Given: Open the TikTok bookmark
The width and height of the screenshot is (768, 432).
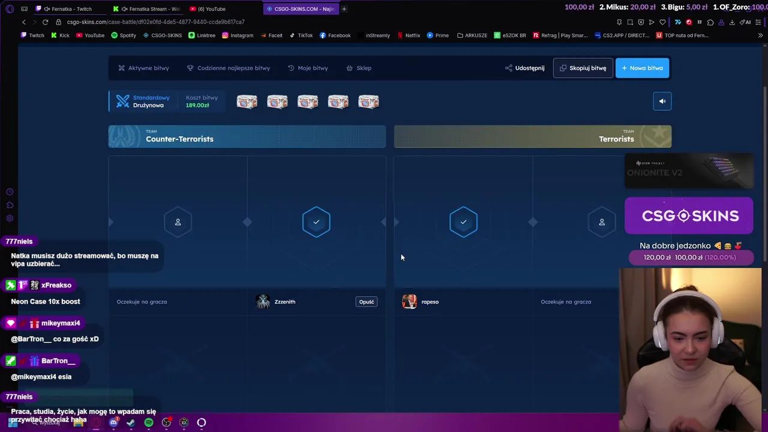Looking at the screenshot, I should (x=301, y=35).
